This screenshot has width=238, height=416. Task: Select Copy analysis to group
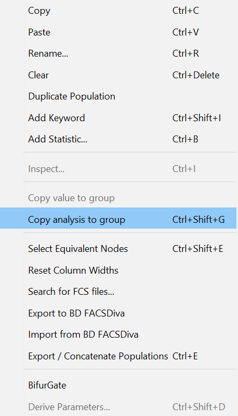pyautogui.click(x=118, y=220)
